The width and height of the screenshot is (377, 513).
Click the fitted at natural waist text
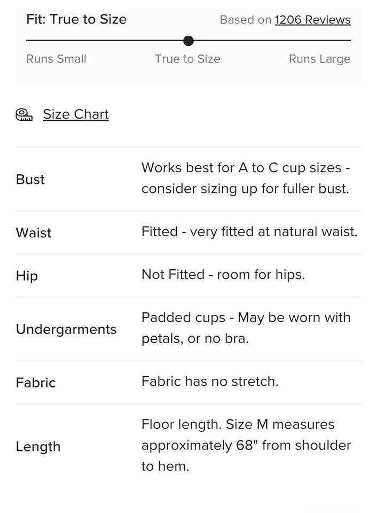(249, 232)
